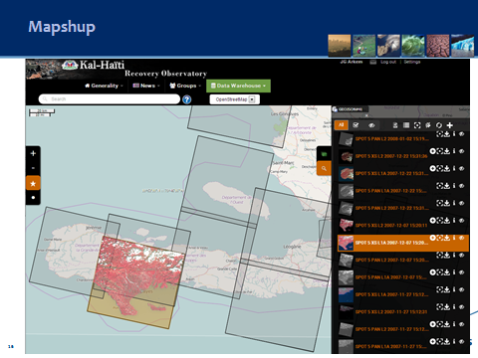
Task: Toggle visibility of SPOT 5 PAN L2 2008-01-02 layer
Action: (461, 134)
